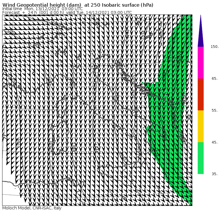
Task: Pick the yellow legend color band
Action: (201, 126)
